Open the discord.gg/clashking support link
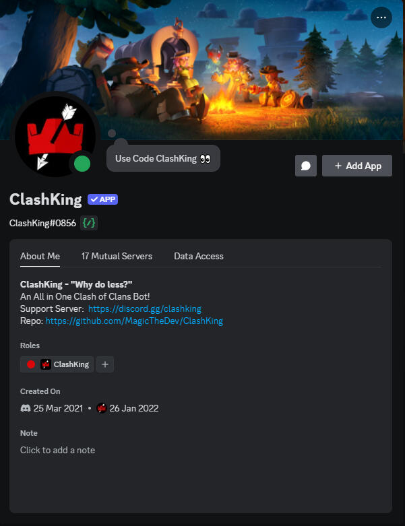This screenshot has width=405, height=526. pyautogui.click(x=145, y=308)
